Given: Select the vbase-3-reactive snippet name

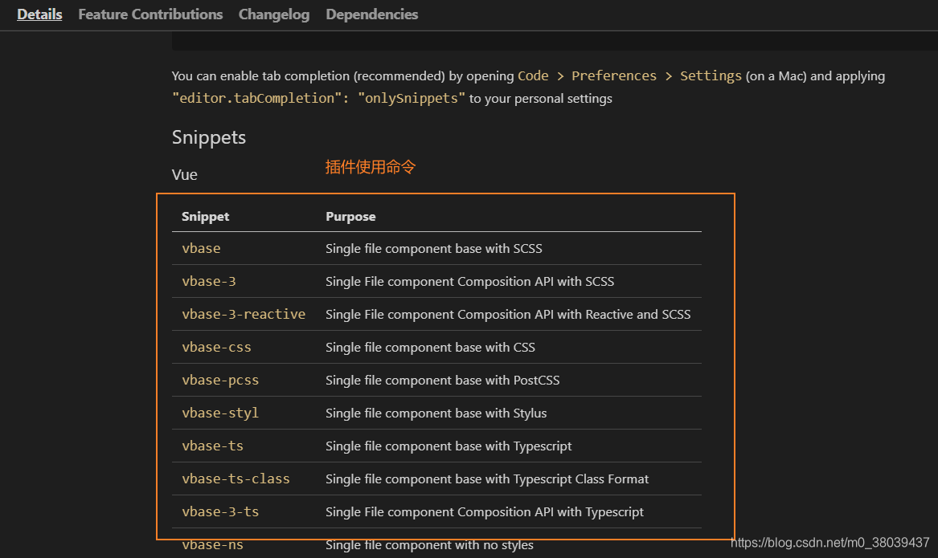Looking at the screenshot, I should 244,315.
